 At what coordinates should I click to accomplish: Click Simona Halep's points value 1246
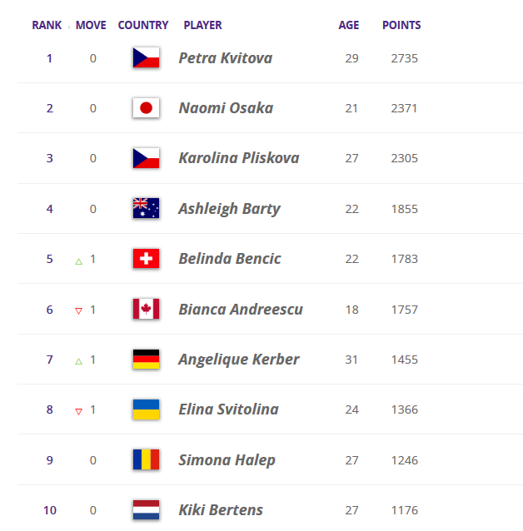click(x=404, y=460)
